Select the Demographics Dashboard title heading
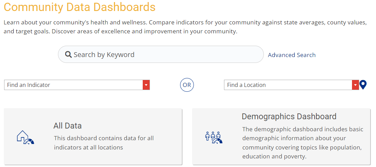Screen dimensions: 376x167 [289, 116]
